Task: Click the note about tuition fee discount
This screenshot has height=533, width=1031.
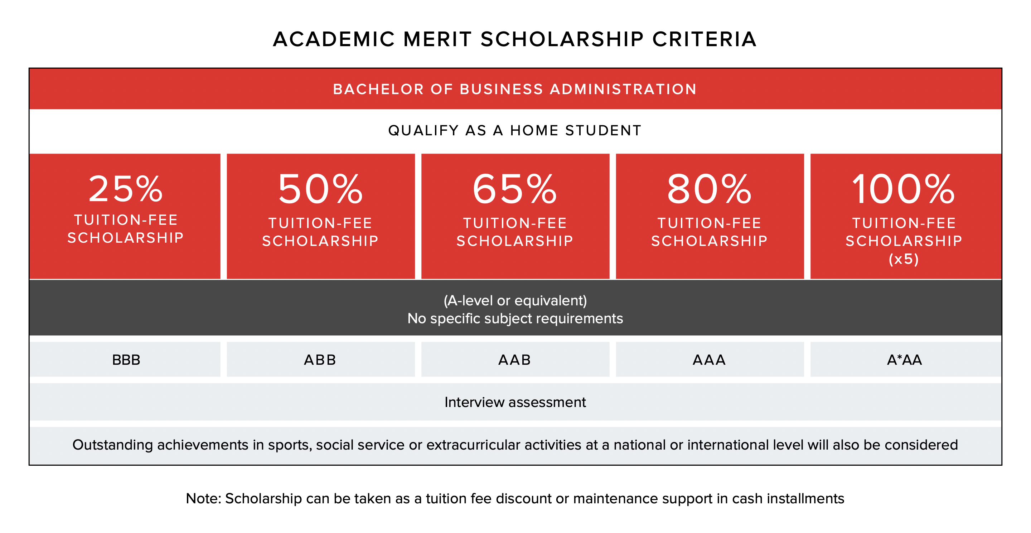Action: [x=515, y=499]
